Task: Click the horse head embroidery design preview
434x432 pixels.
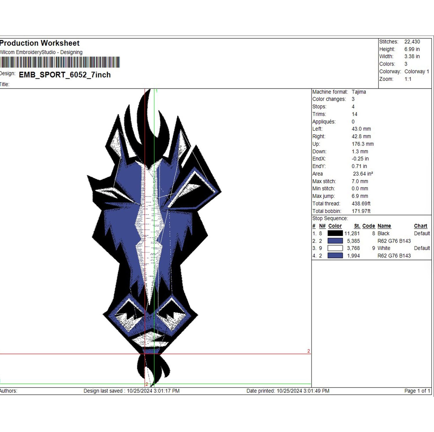Action: [154, 238]
